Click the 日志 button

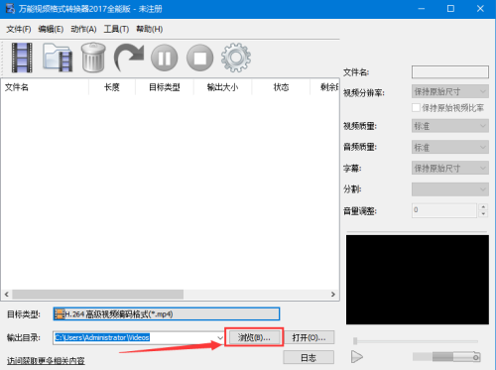pos(309,357)
